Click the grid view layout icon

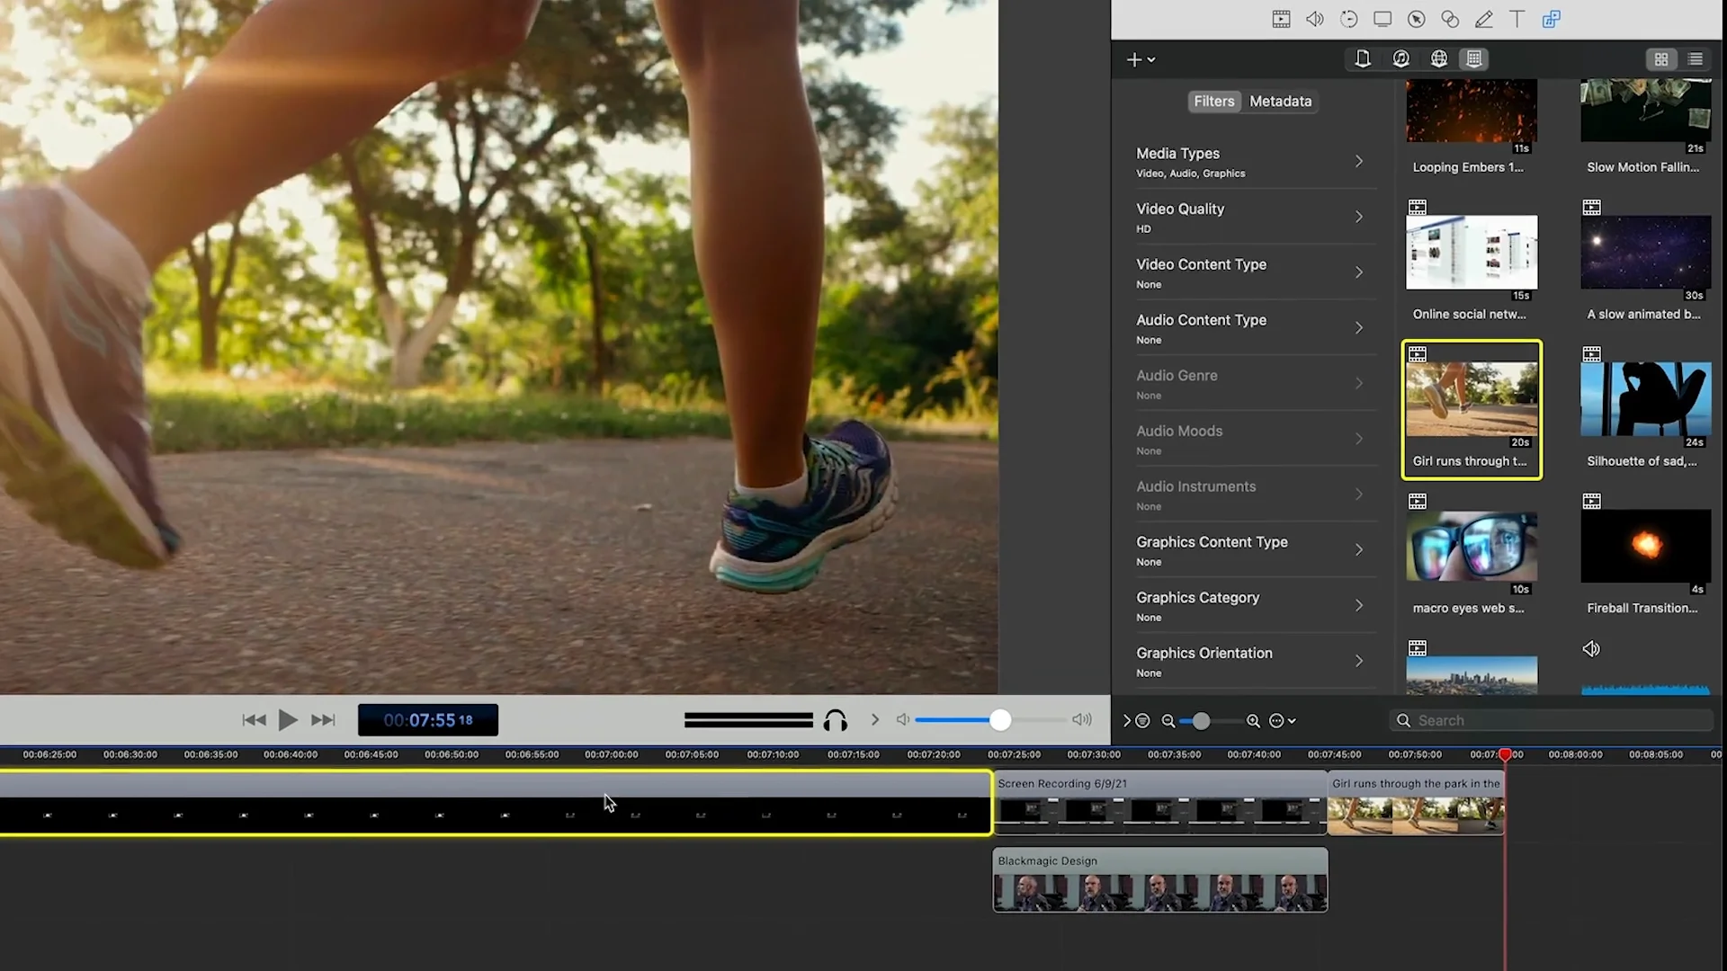[1661, 58]
